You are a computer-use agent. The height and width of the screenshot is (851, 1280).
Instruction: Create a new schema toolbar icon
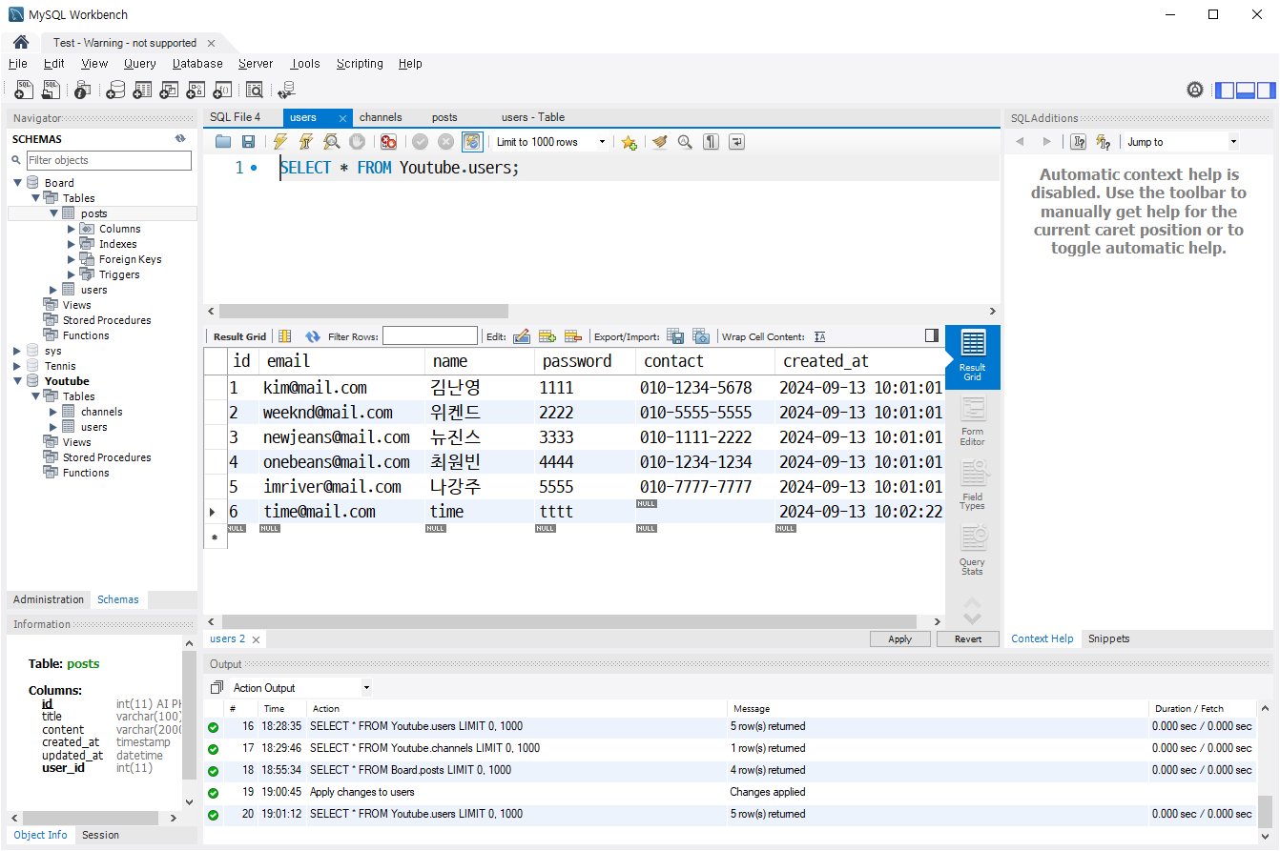pyautogui.click(x=115, y=90)
